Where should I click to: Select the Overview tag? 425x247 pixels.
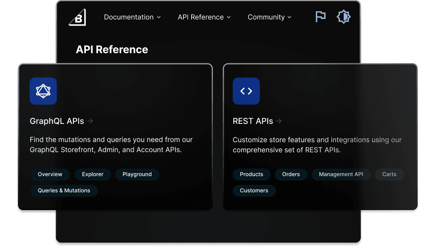click(50, 174)
